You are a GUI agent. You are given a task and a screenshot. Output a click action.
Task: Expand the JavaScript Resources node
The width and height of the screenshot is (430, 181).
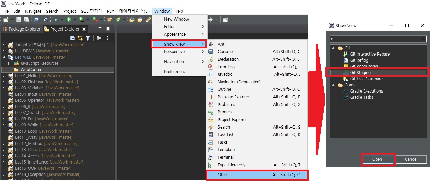(x=9, y=63)
